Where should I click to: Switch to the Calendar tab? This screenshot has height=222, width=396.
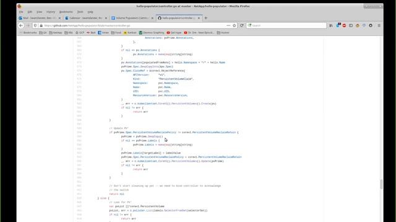tap(86, 18)
